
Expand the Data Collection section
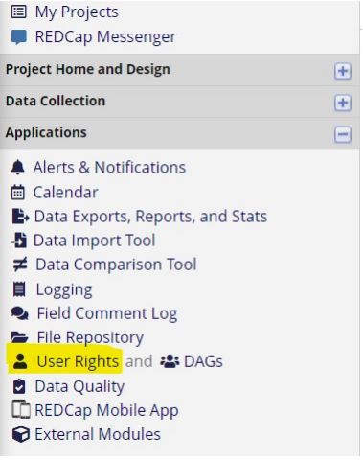[x=343, y=103]
